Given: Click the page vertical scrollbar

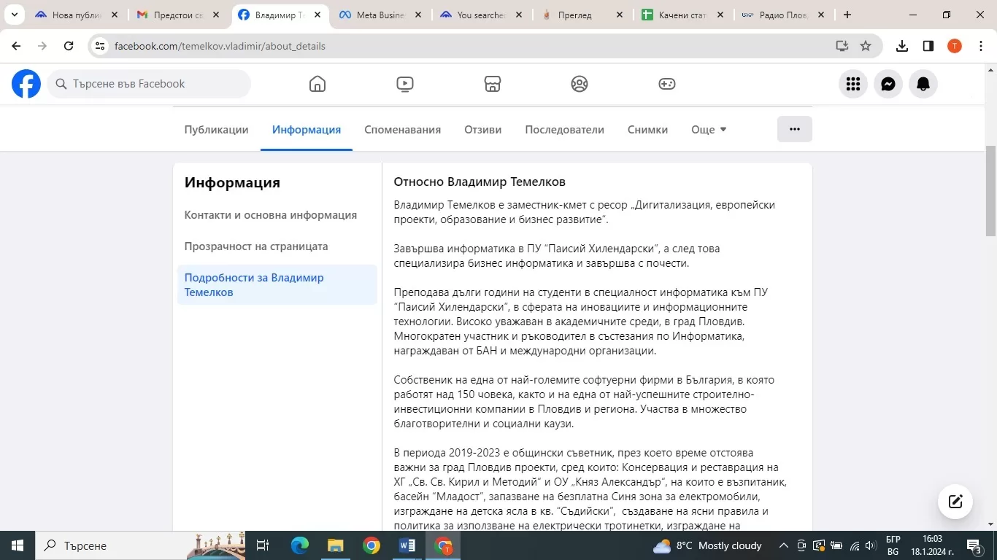Looking at the screenshot, I should pyautogui.click(x=990, y=191).
